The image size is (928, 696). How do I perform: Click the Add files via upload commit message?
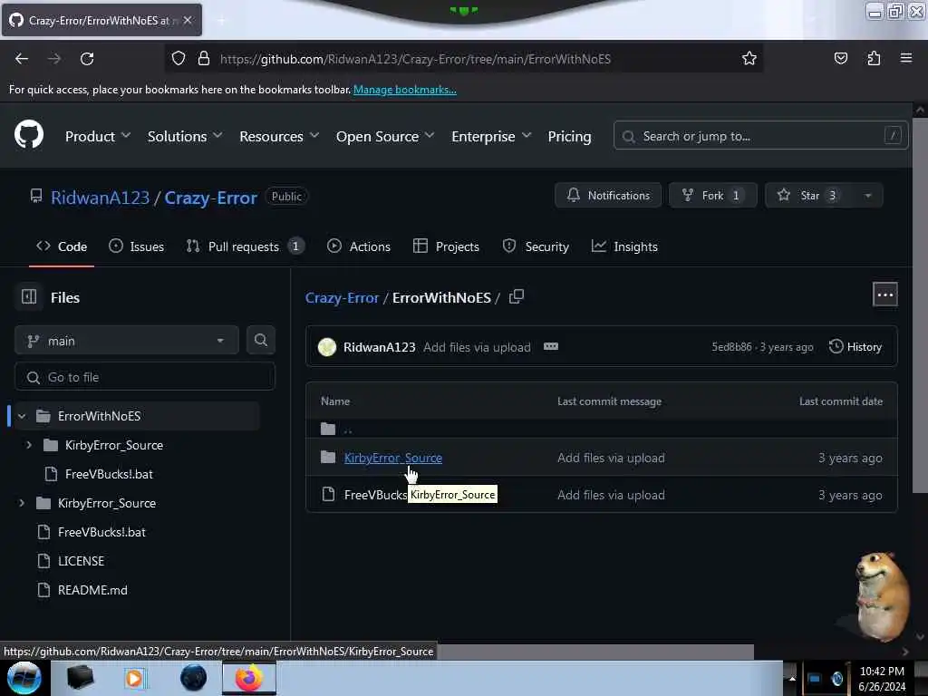click(x=477, y=347)
